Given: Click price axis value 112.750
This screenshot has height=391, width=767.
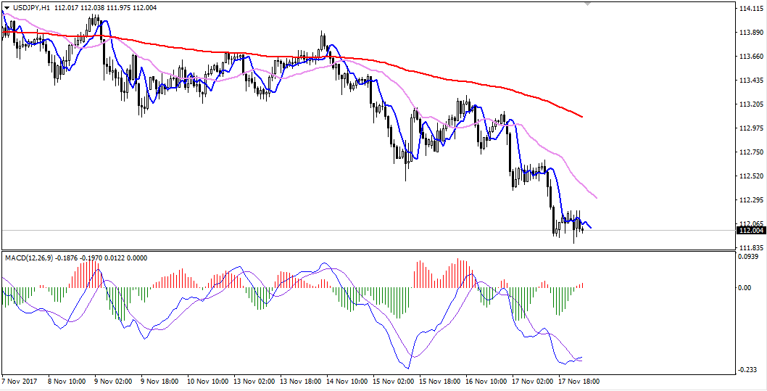Looking at the screenshot, I should [752, 152].
